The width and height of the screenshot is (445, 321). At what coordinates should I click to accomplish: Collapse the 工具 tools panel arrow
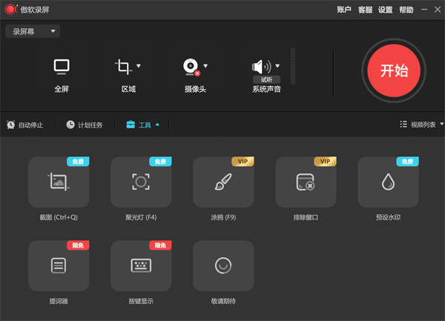157,125
